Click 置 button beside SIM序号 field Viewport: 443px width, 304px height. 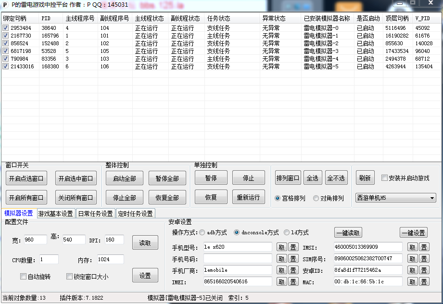424,258
